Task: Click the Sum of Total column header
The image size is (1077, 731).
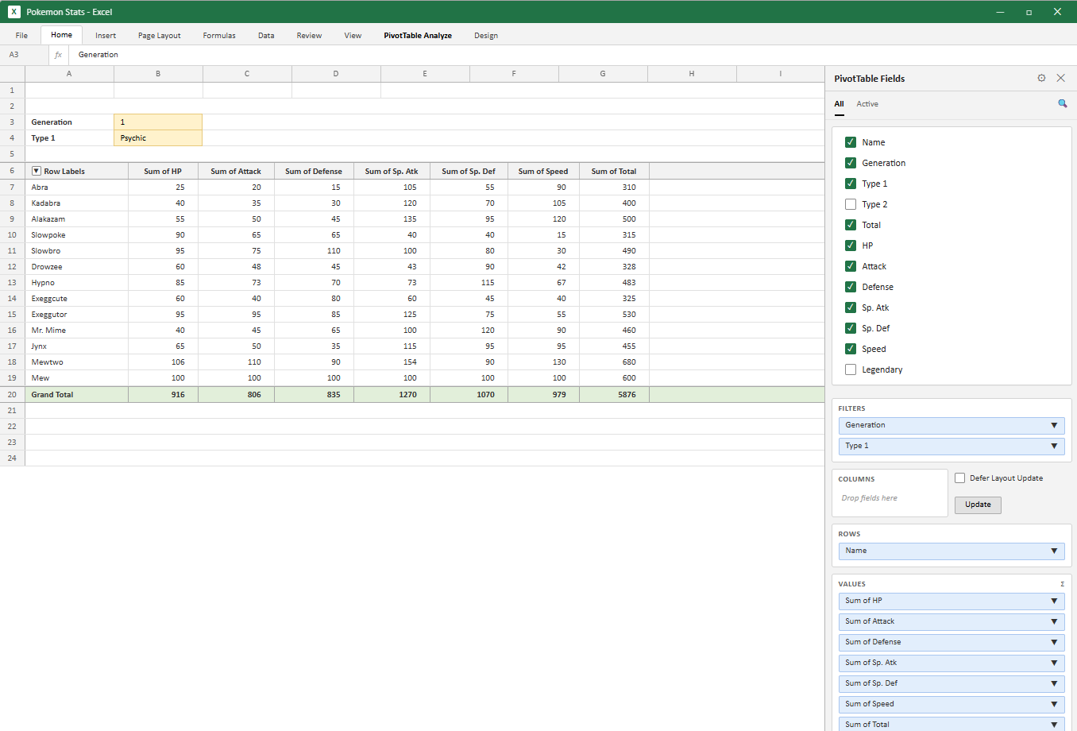Action: click(x=614, y=171)
